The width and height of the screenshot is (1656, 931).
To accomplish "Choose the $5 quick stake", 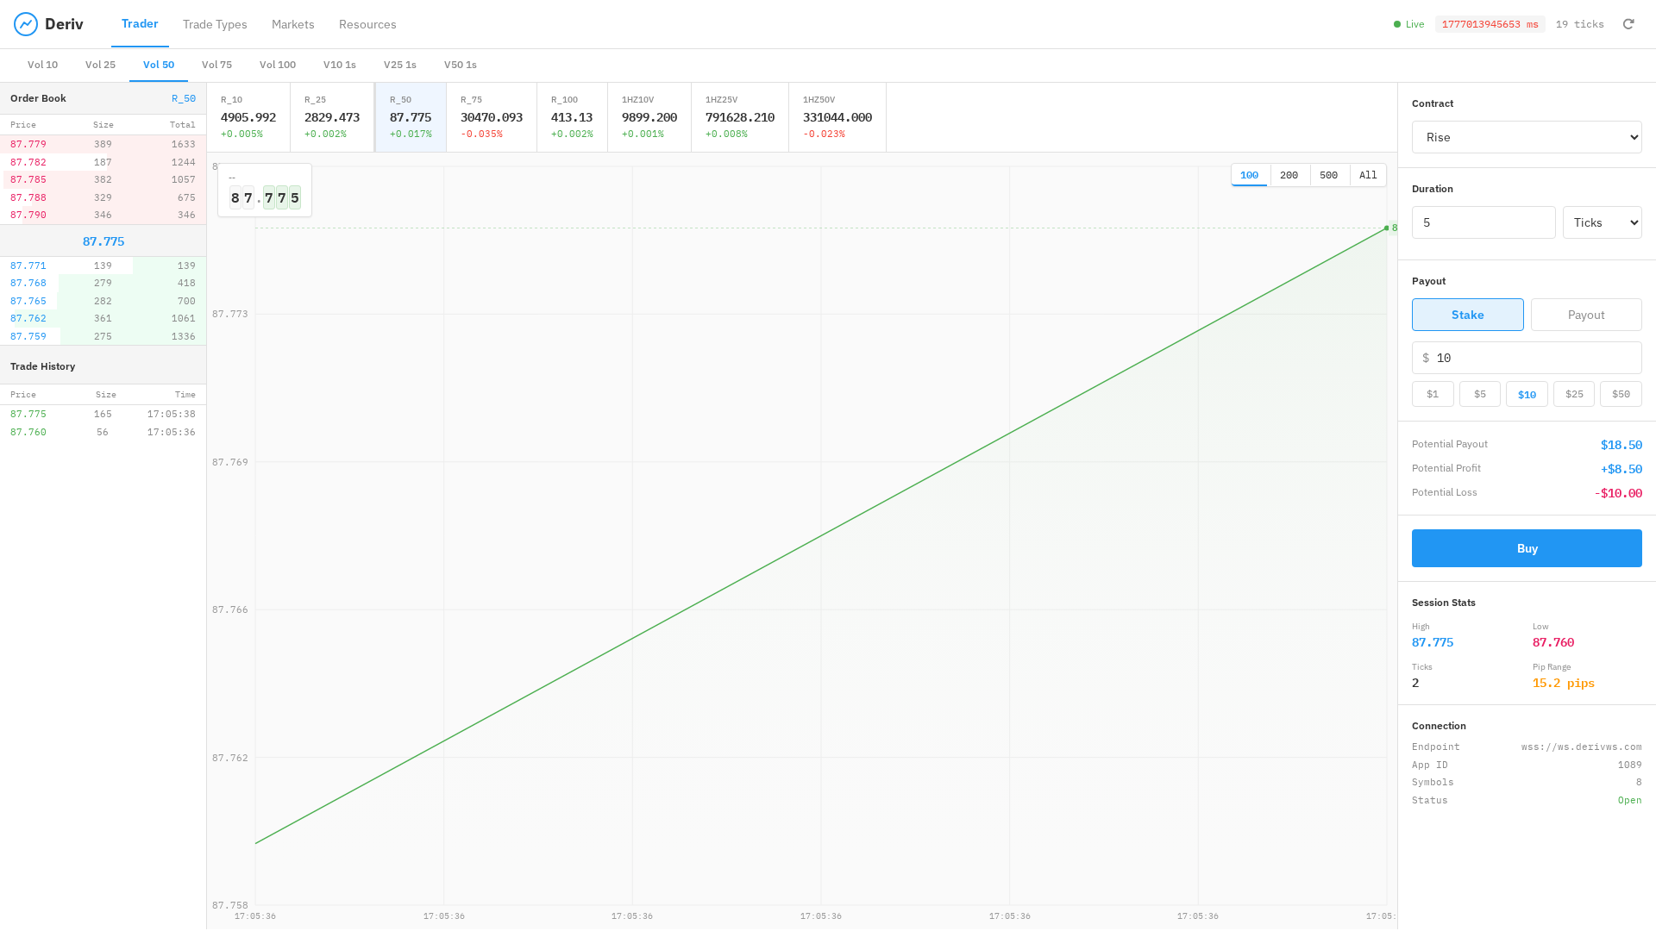I will 1480,394.
